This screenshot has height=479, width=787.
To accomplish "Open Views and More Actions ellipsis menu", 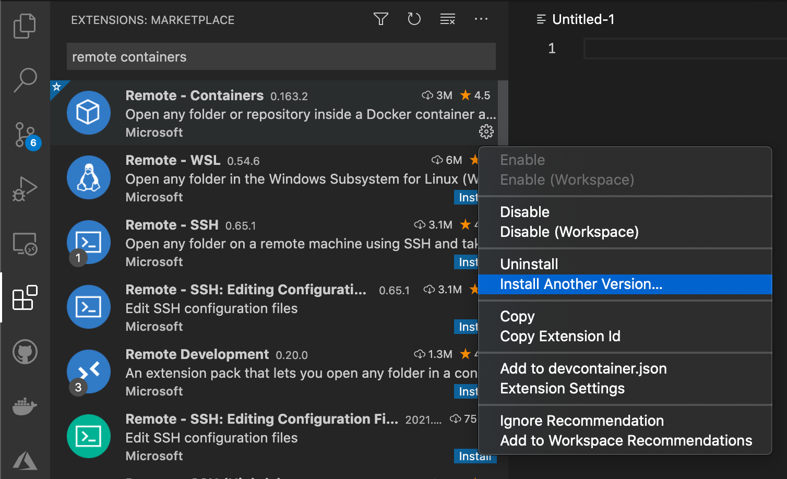I will 481,19.
